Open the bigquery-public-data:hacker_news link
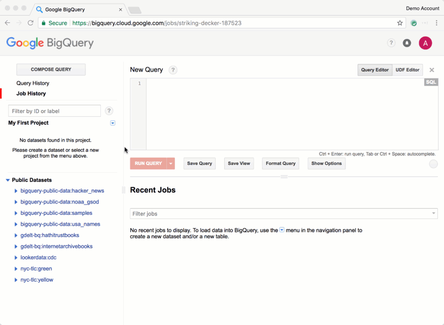 click(62, 191)
